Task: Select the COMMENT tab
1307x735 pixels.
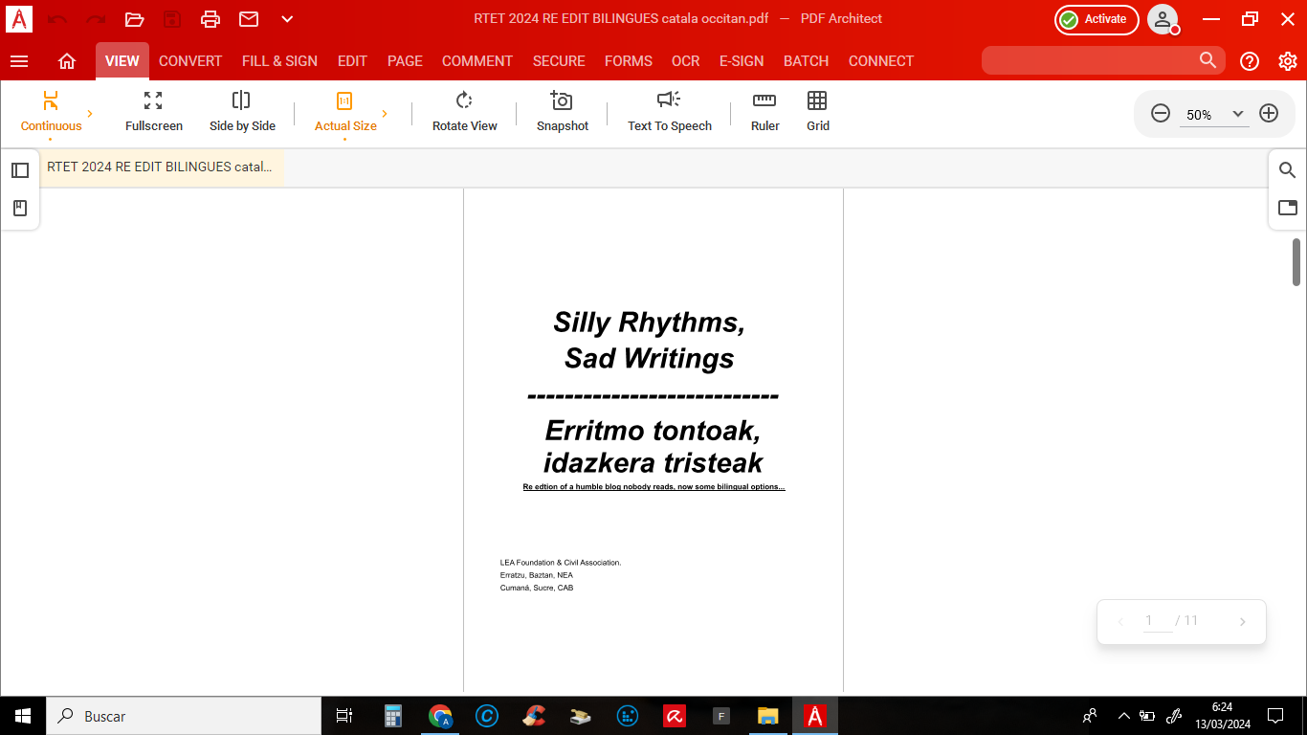Action: click(x=477, y=61)
